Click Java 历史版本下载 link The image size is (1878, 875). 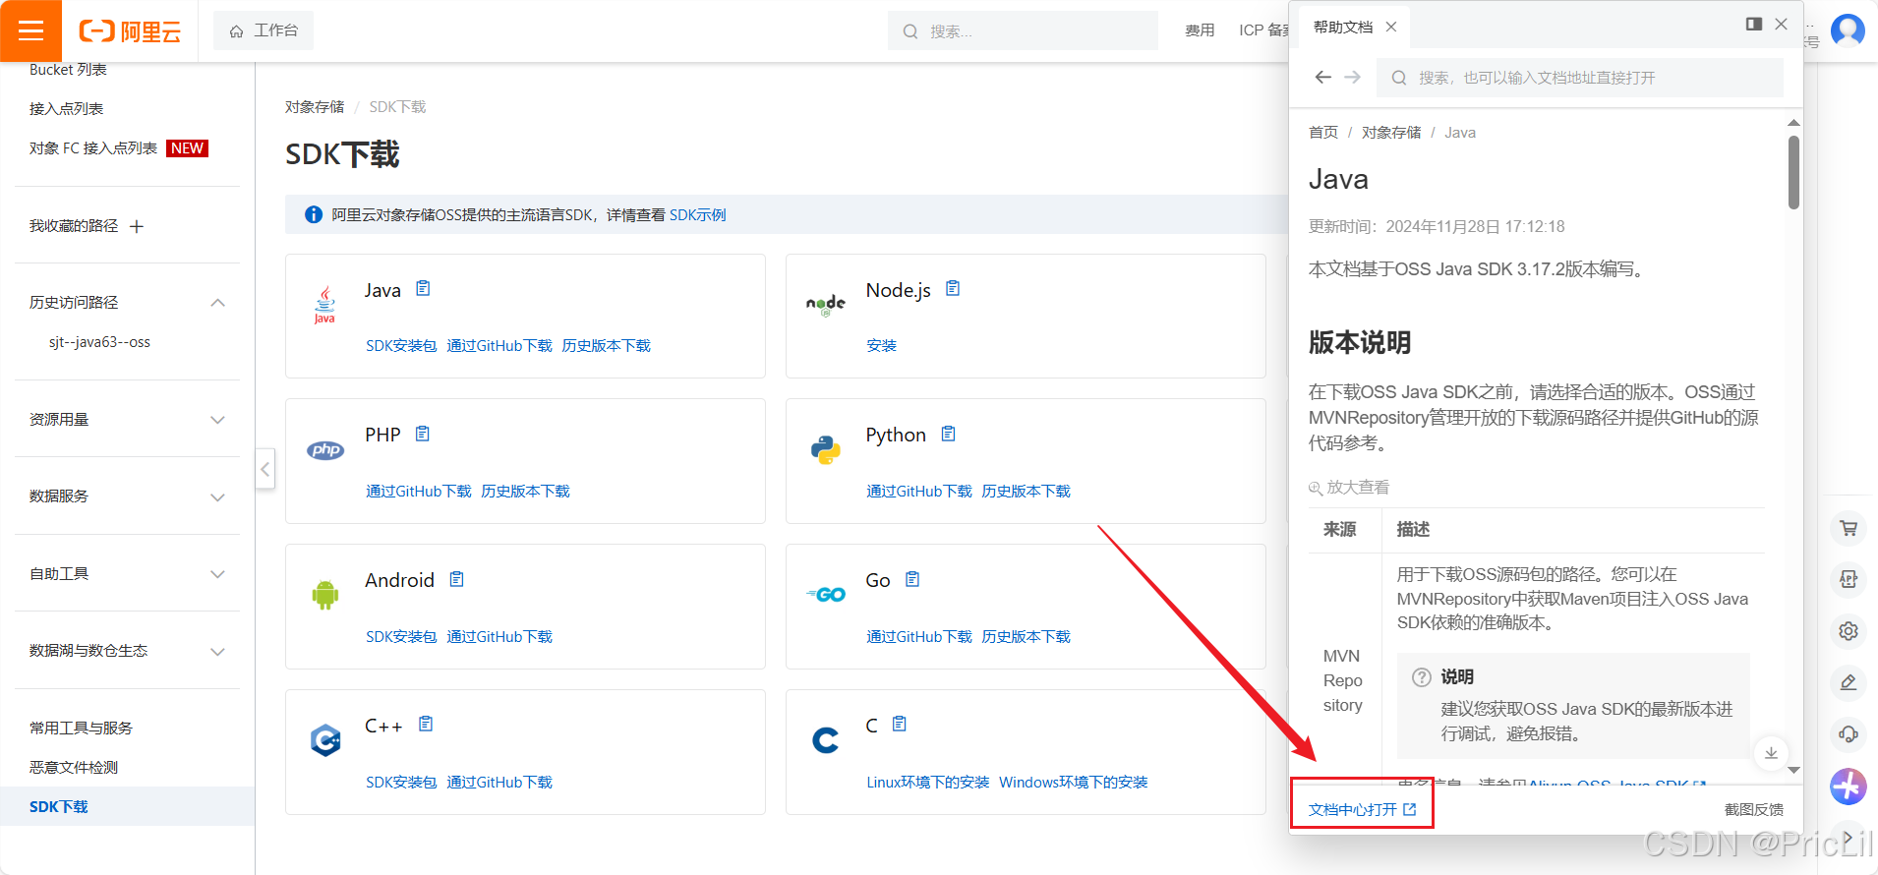click(x=606, y=345)
